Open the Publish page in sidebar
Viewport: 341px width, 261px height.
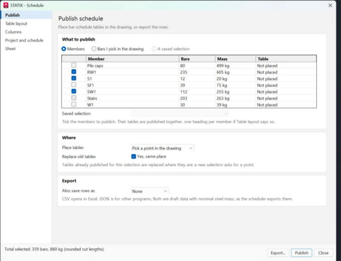(26, 15)
